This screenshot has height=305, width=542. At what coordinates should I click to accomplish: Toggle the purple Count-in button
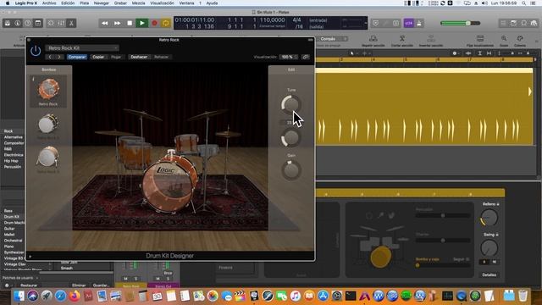(x=408, y=23)
